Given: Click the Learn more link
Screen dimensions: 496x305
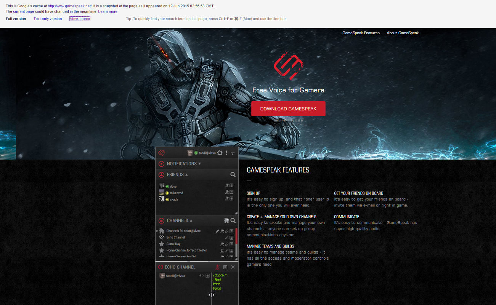Looking at the screenshot, I should click(x=108, y=11).
